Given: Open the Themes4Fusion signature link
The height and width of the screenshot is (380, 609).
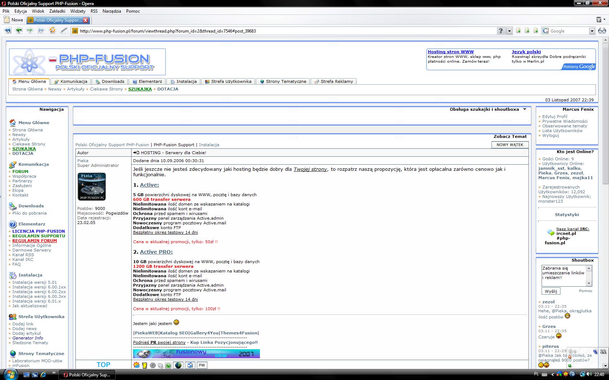Looking at the screenshot, I should [239, 333].
